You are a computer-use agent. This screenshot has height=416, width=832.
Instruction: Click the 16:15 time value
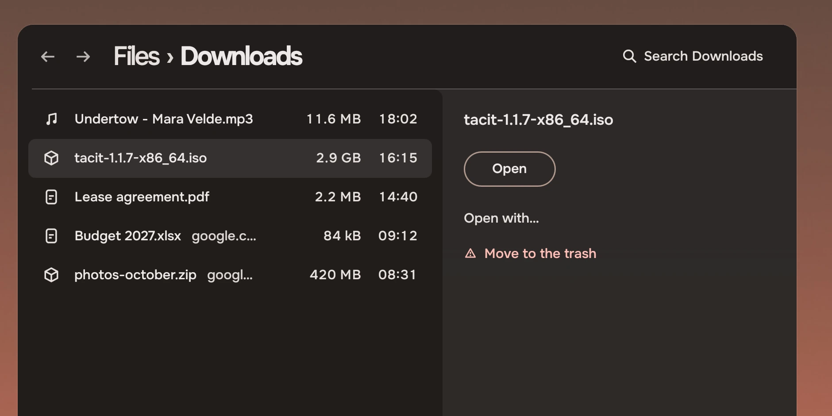tap(398, 158)
